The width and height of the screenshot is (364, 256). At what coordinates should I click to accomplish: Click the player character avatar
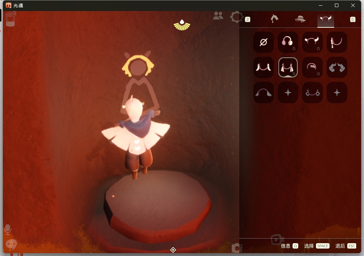pyautogui.click(x=136, y=137)
